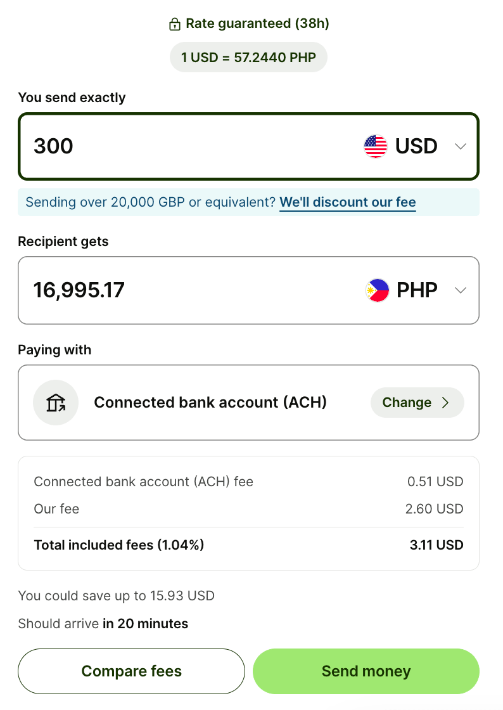Open the PHP currency dropdown chevron
Screen dimensions: 503x710
click(461, 290)
